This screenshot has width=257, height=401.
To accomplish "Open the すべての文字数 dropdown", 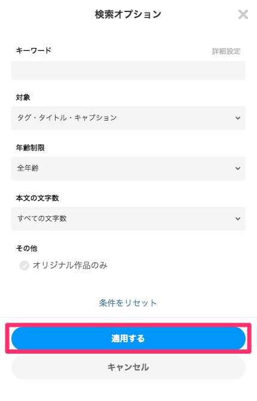I will coord(128,219).
